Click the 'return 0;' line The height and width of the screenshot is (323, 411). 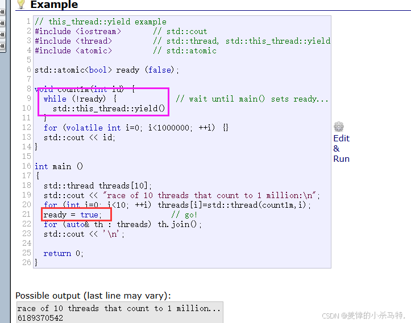tap(64, 253)
